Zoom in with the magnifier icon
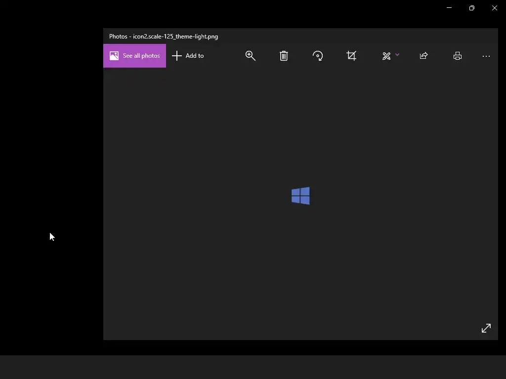The width and height of the screenshot is (506, 379). [251, 56]
